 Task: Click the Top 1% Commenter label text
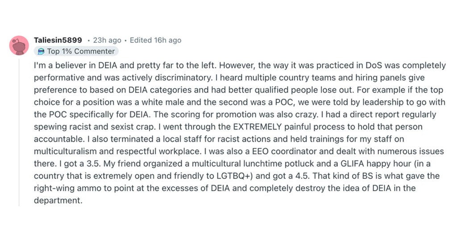(x=81, y=51)
